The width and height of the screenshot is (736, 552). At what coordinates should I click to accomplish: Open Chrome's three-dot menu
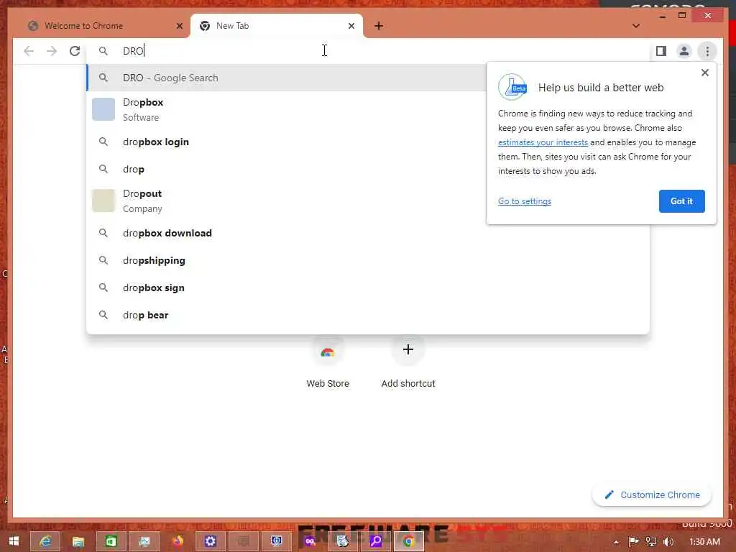pyautogui.click(x=707, y=51)
